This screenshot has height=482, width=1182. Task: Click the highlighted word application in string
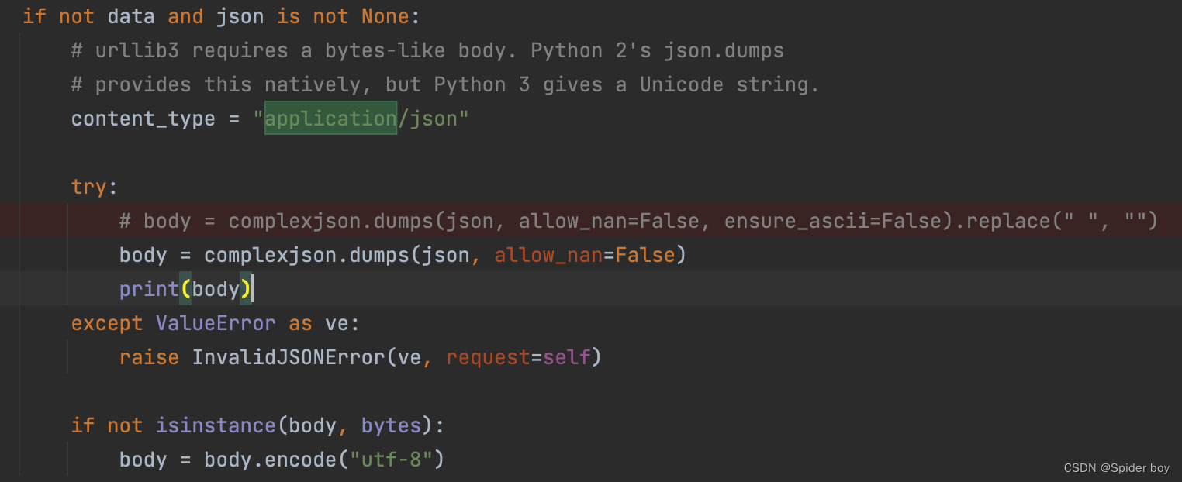[330, 119]
